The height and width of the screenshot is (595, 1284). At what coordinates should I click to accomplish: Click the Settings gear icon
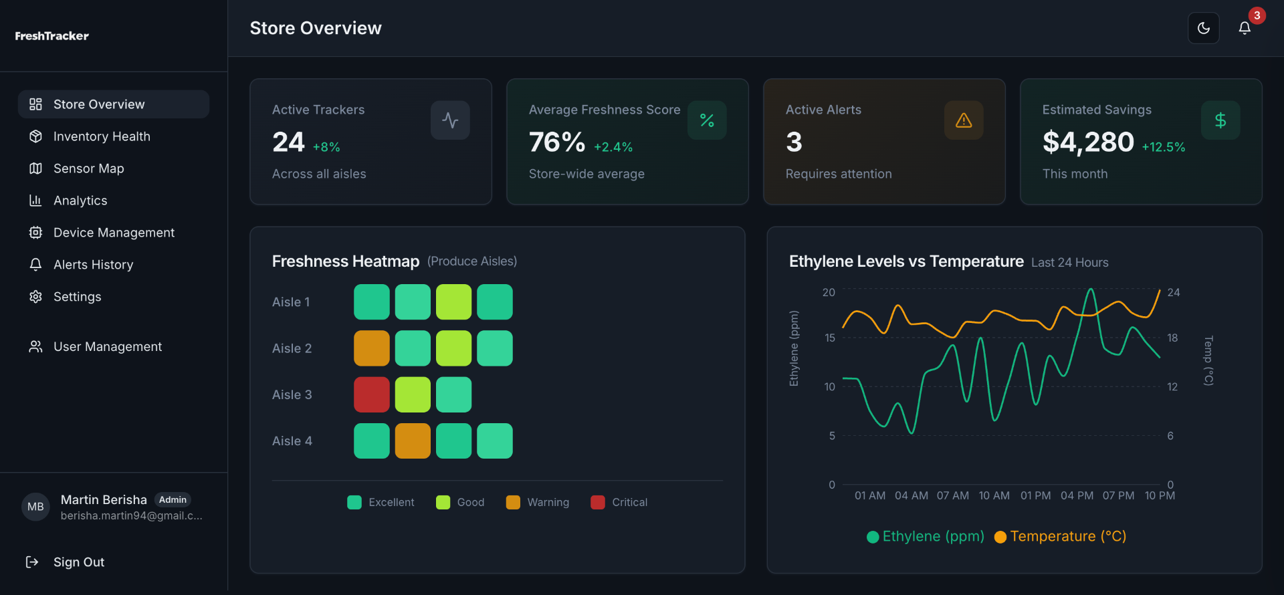35,297
